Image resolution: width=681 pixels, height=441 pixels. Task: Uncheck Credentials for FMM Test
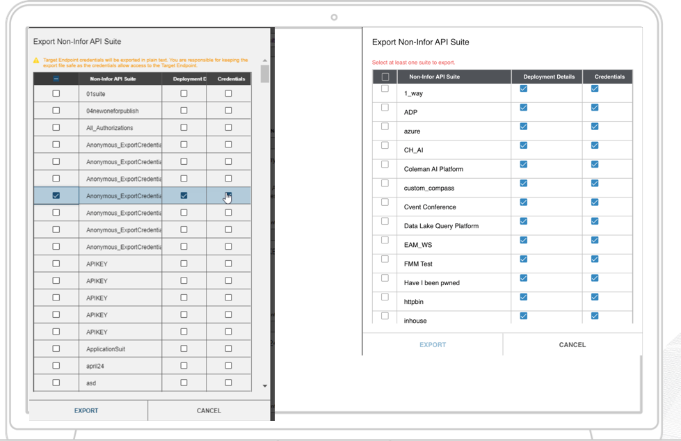point(595,259)
